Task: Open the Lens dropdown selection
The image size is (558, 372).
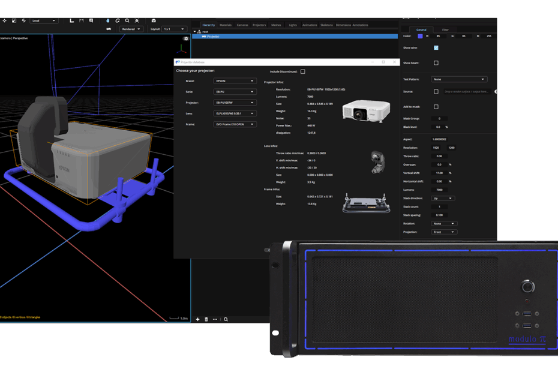Action: 235,113
